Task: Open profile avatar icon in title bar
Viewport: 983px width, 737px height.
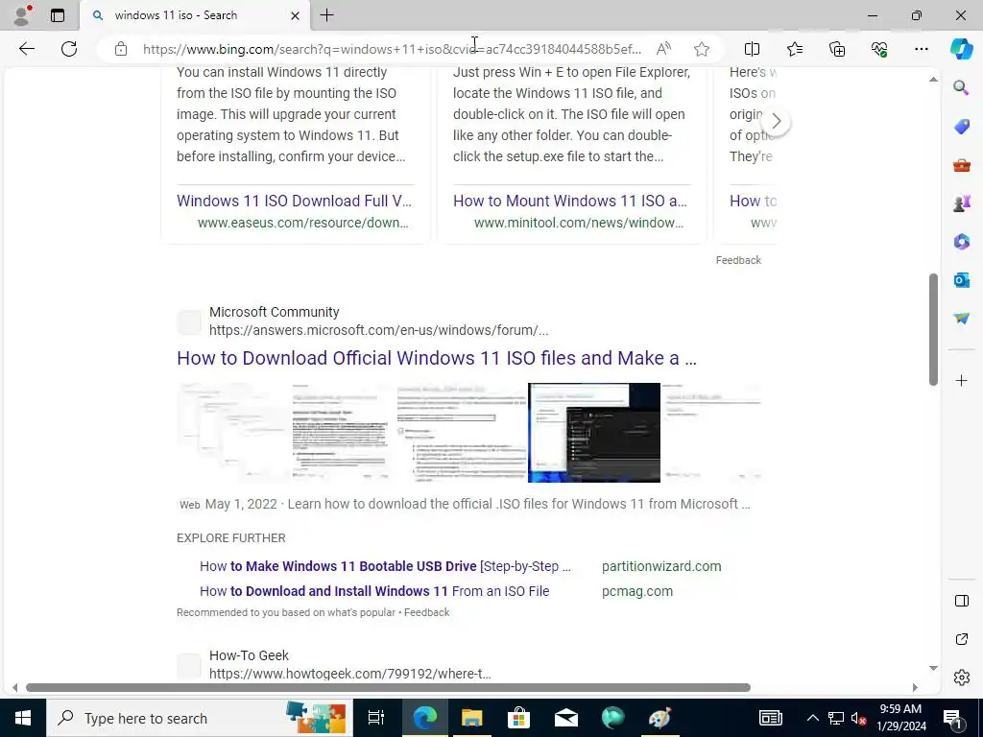Action: click(22, 15)
